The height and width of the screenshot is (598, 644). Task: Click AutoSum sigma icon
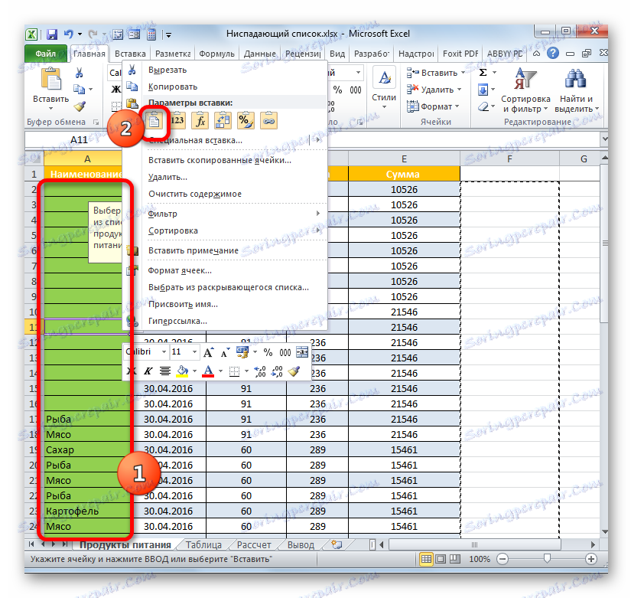[x=483, y=73]
